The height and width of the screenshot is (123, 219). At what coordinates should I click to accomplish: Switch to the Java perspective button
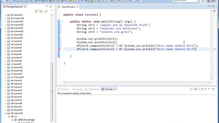click(211, 1)
